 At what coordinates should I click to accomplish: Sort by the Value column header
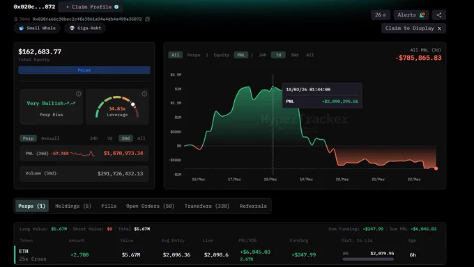(126, 241)
